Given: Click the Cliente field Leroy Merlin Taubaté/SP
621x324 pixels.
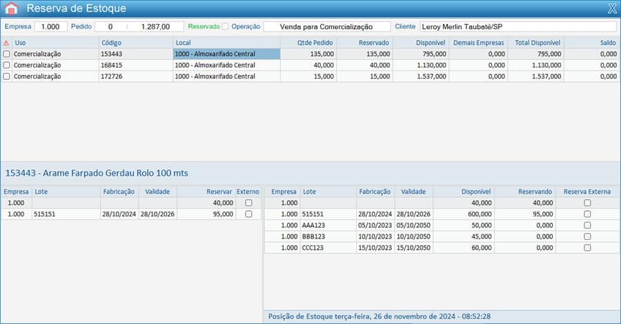Looking at the screenshot, I should click(518, 26).
